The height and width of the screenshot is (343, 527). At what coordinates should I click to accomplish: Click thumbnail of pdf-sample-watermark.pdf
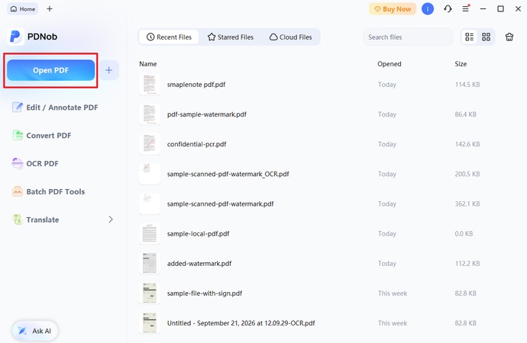150,114
